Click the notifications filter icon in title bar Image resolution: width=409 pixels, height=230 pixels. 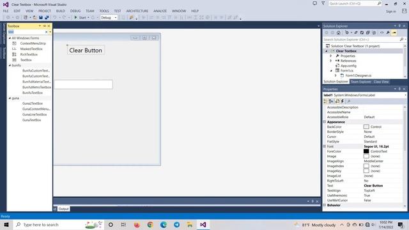(323, 3)
